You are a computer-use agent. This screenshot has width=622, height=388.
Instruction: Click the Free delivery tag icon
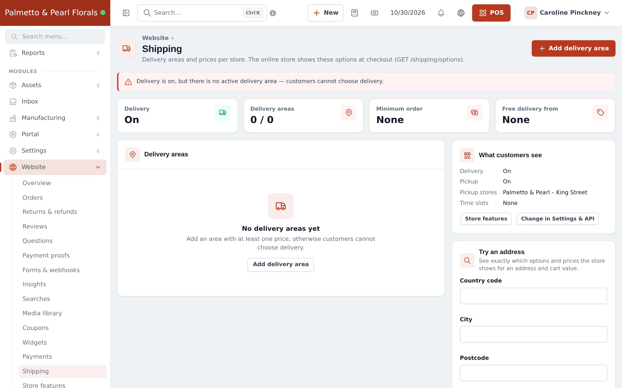tap(600, 113)
